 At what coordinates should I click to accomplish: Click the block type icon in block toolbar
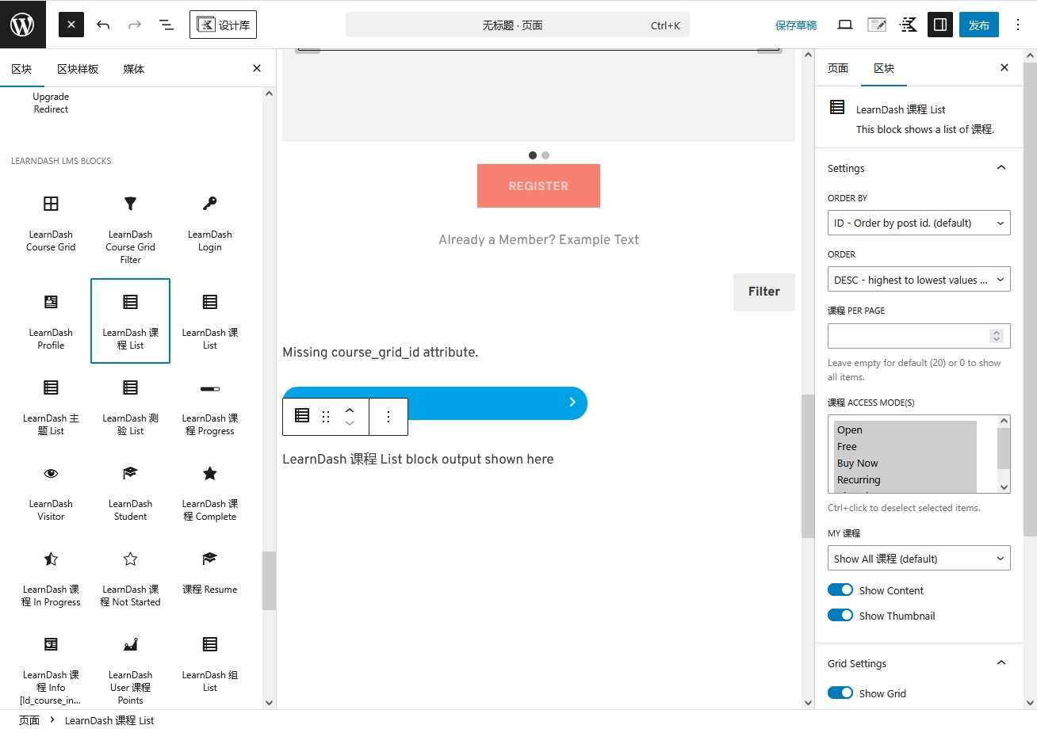click(x=302, y=416)
